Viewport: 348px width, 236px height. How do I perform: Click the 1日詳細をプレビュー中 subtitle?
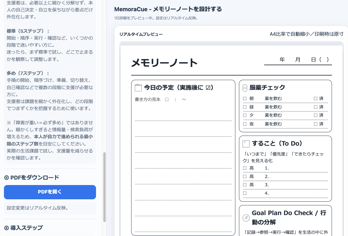(156, 18)
